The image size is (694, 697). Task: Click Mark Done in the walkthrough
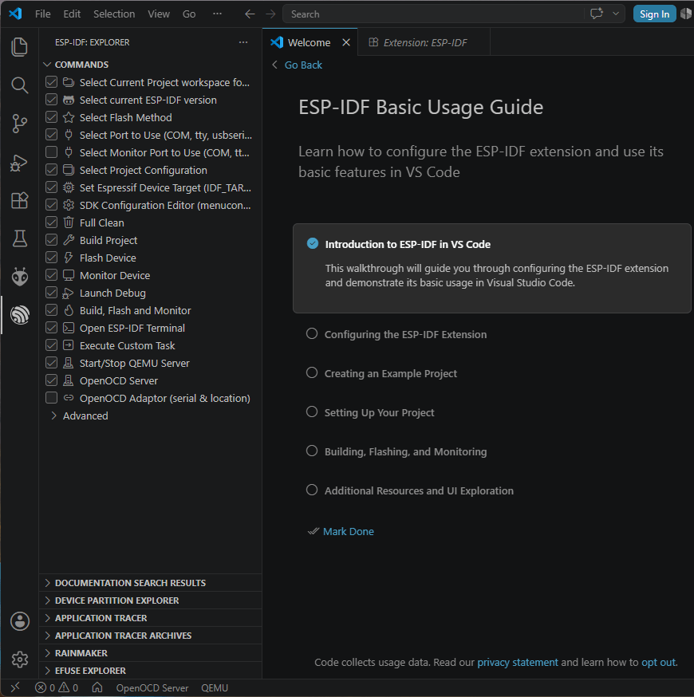pyautogui.click(x=348, y=531)
